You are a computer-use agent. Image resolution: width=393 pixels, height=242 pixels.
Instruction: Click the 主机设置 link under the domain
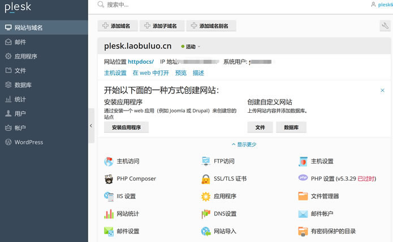115,73
